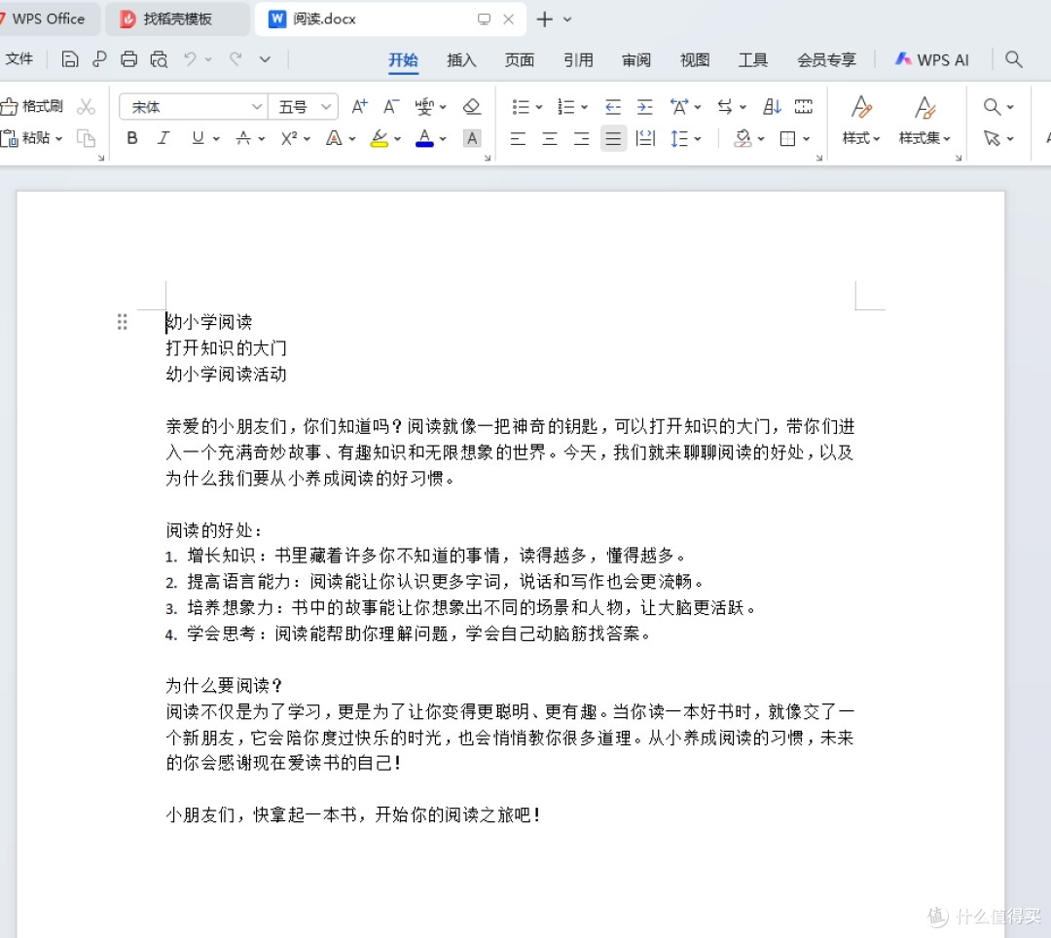Click the Clear Formatting eraser icon

pos(472,106)
